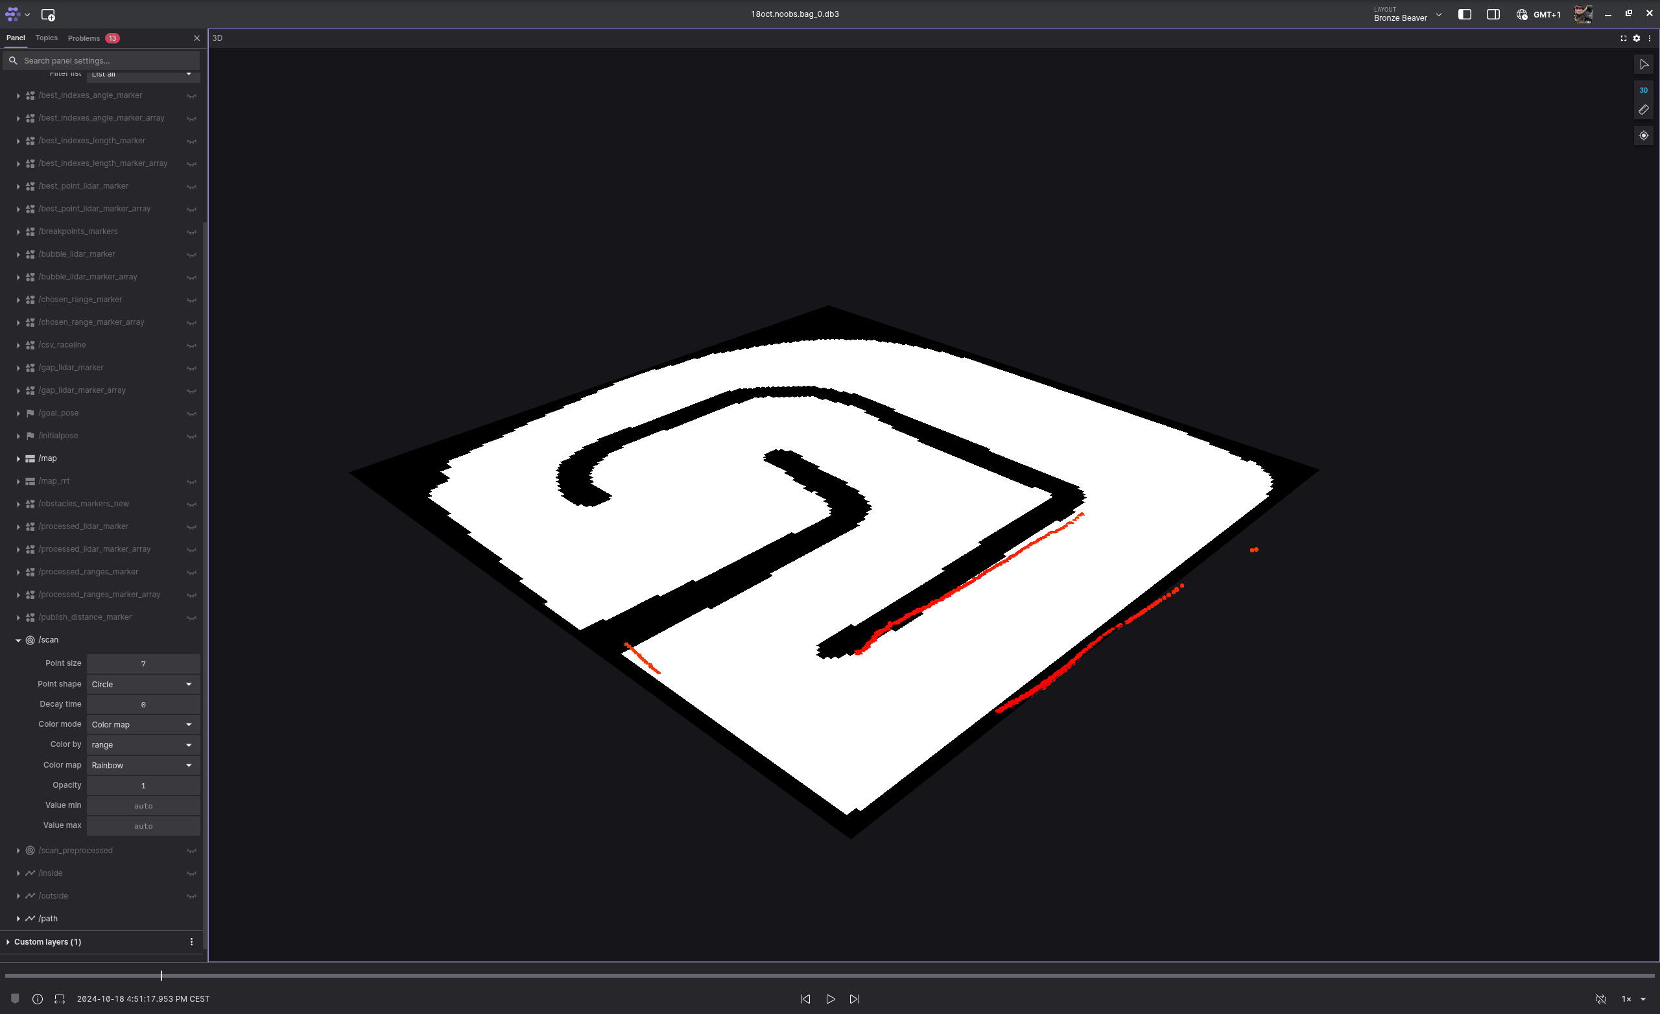Toggle the 3D camera perspective button
1660x1014 pixels.
pos(1643,90)
